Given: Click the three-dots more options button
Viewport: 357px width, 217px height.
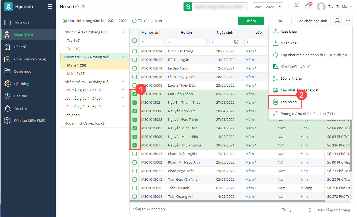Looking at the screenshot, I should [348, 21].
